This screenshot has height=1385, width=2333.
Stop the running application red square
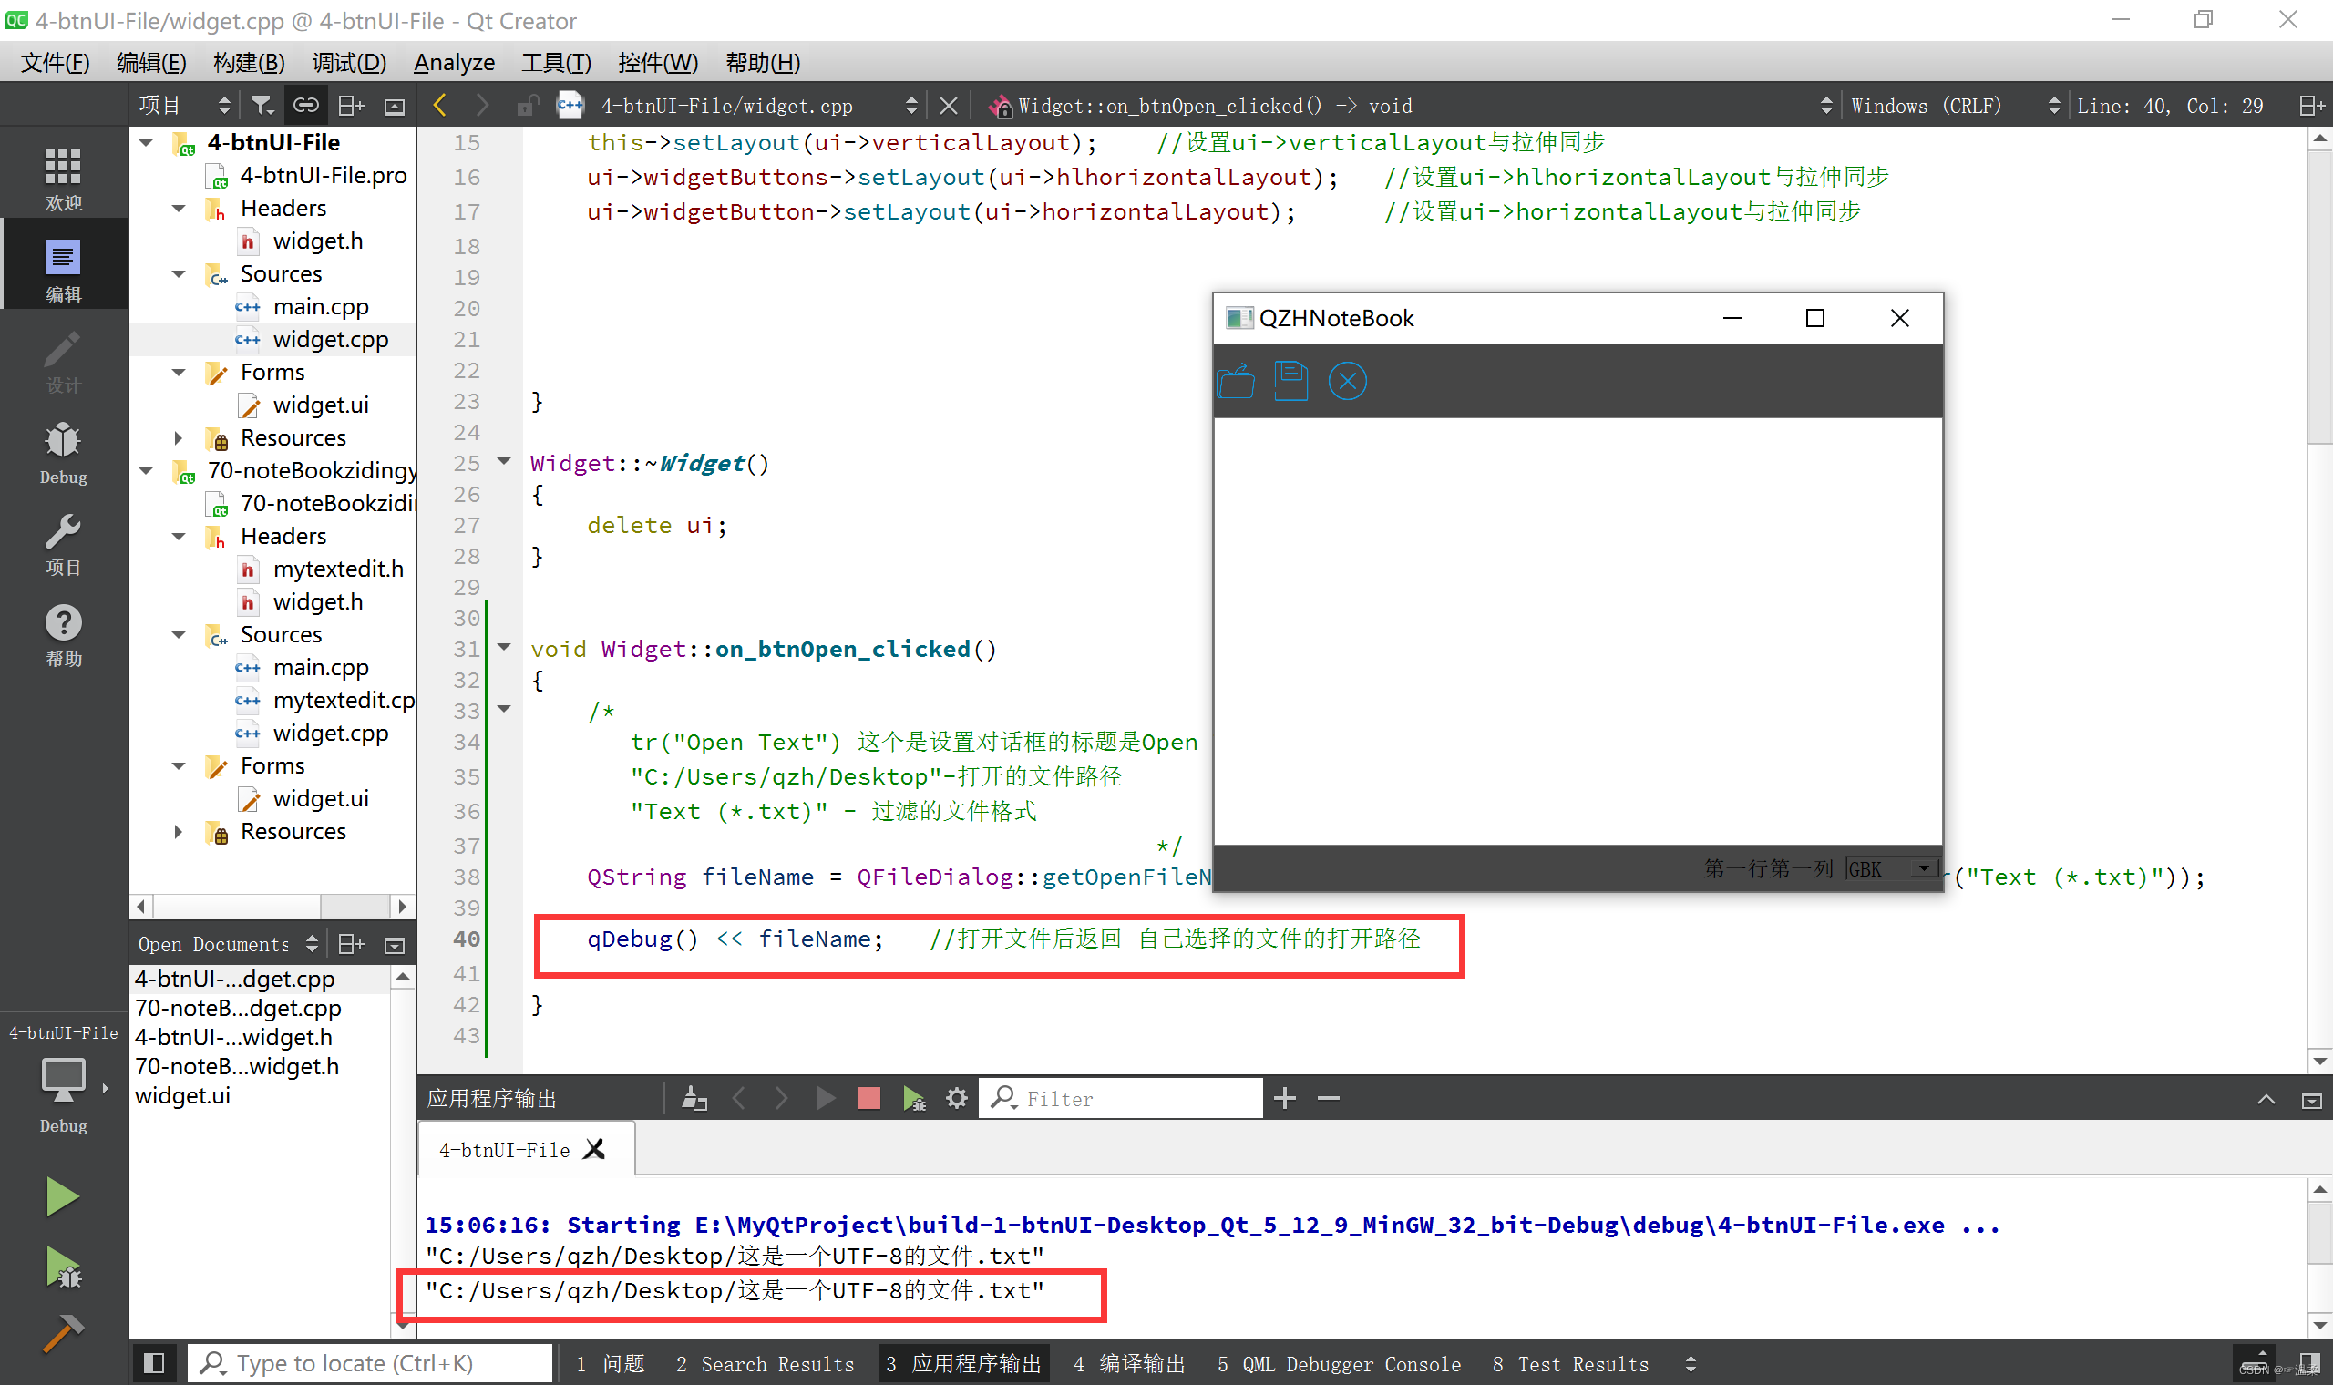868,1099
